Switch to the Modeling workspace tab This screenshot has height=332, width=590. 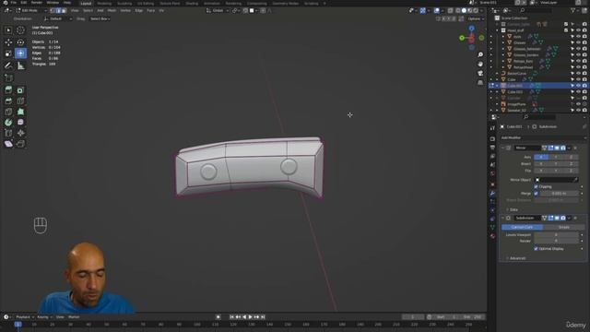[x=104, y=4]
